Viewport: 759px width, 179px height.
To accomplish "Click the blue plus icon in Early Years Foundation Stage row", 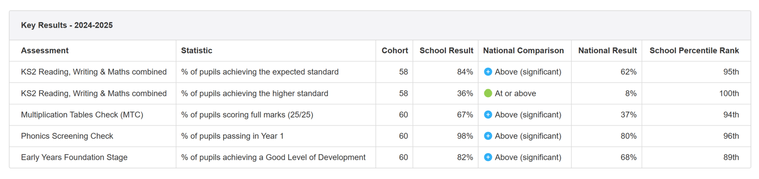I will (488, 157).
